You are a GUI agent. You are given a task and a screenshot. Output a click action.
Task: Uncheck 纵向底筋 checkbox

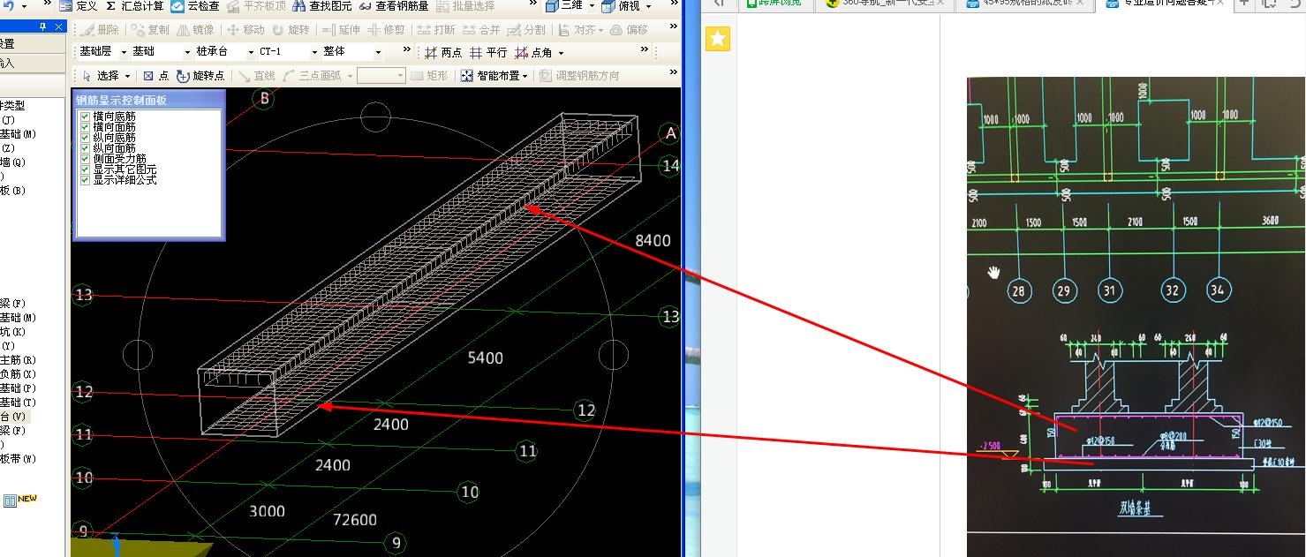[85, 138]
